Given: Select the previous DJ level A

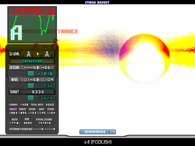Looking at the screenshot, I should [x=29, y=54].
